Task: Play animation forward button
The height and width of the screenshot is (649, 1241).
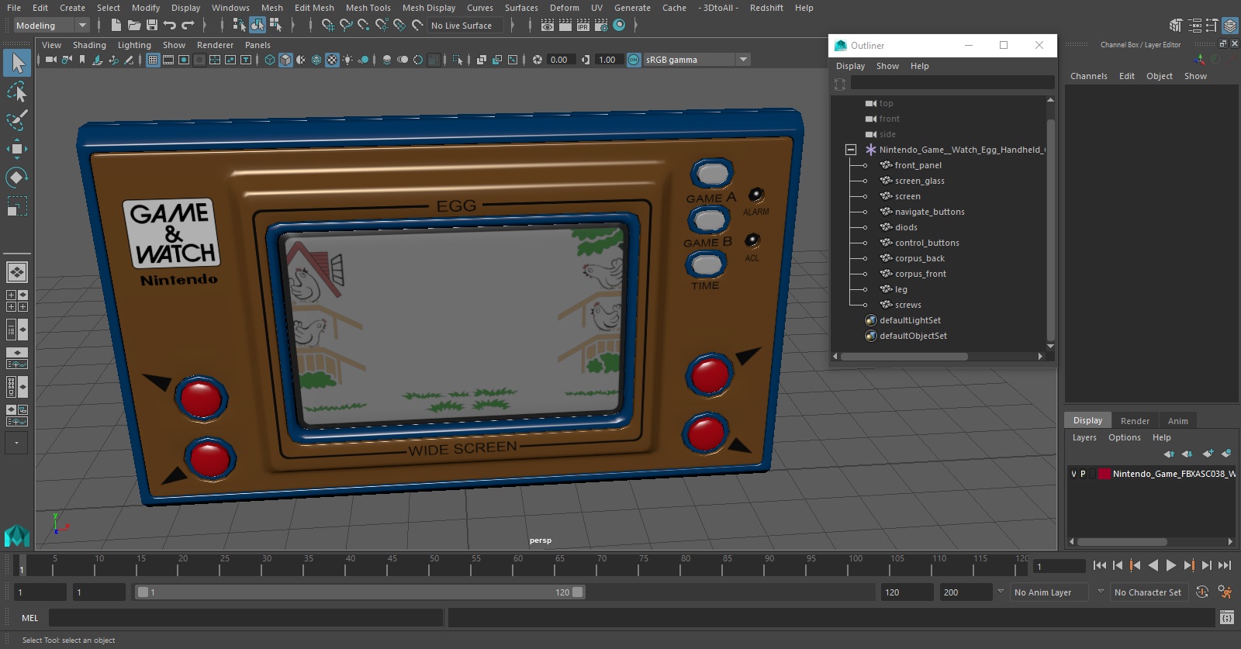Action: click(x=1171, y=565)
